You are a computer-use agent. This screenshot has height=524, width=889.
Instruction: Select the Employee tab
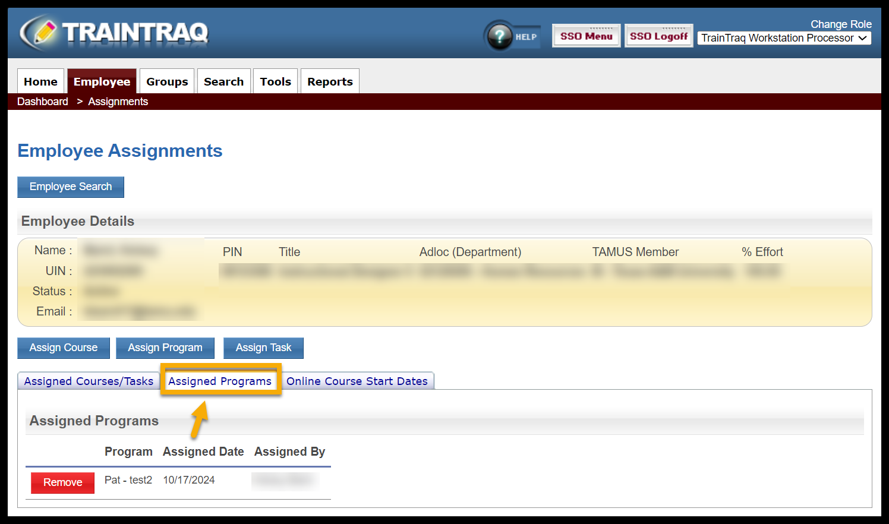click(x=102, y=81)
